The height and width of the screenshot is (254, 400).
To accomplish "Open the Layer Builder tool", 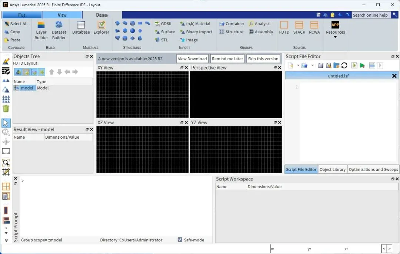I will pos(41,31).
